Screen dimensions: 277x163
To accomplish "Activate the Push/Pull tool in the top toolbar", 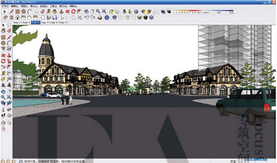I will pos(61,12).
